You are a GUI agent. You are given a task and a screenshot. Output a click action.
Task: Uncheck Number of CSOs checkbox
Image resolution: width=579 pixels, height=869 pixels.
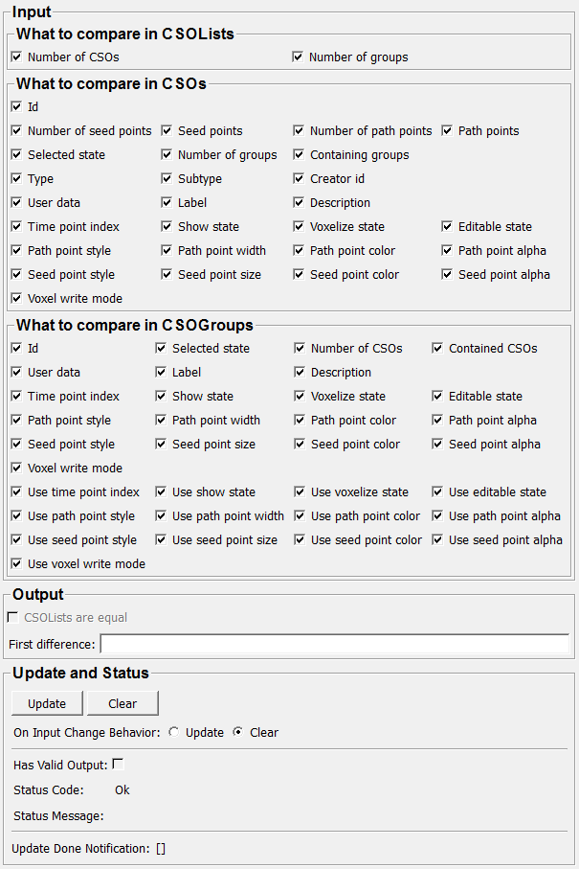click(16, 57)
